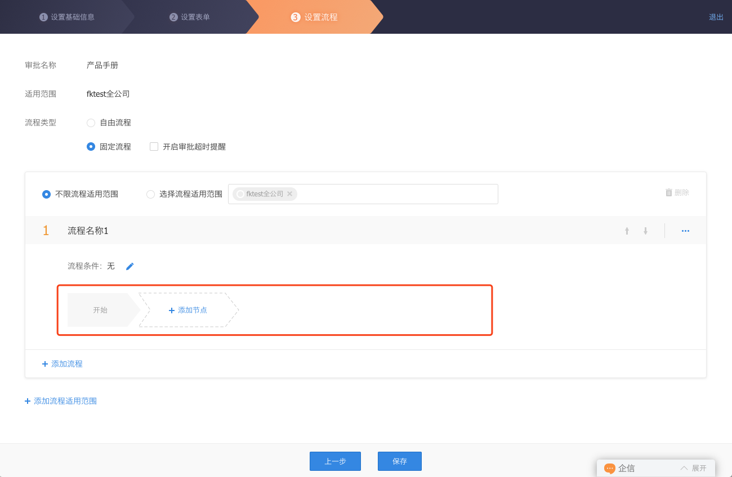Choose 选择流程适用范围 radio option
Image resolution: width=732 pixels, height=477 pixels.
coord(150,194)
